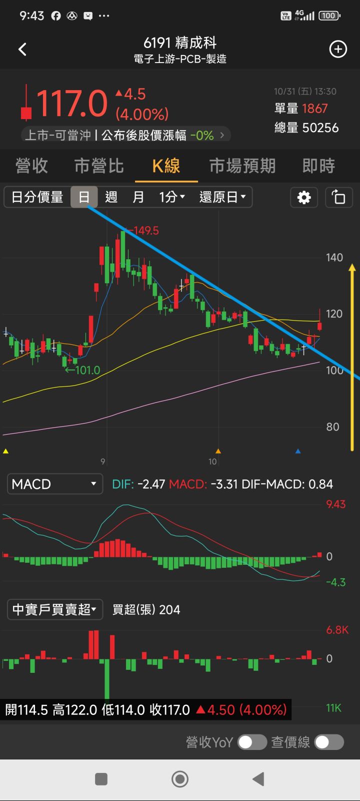
Task: Switch to the 營收 tab
Action: coord(31,166)
